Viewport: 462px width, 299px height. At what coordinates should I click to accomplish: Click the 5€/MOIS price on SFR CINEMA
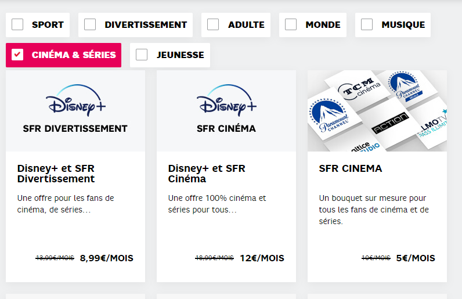point(416,258)
